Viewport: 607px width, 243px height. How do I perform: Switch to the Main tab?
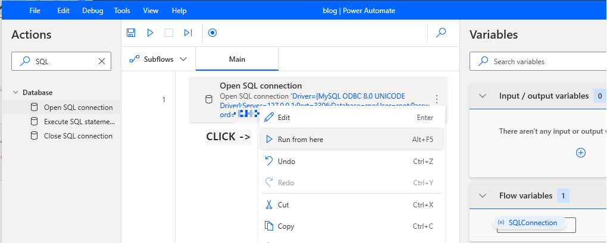point(237,59)
